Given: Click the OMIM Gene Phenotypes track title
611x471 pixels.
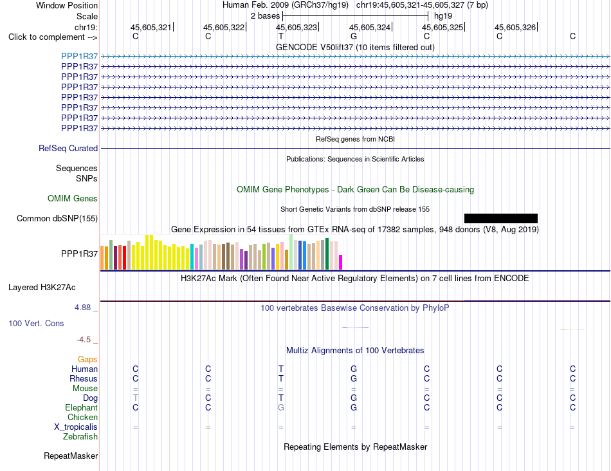Looking at the screenshot, I should 356,189.
